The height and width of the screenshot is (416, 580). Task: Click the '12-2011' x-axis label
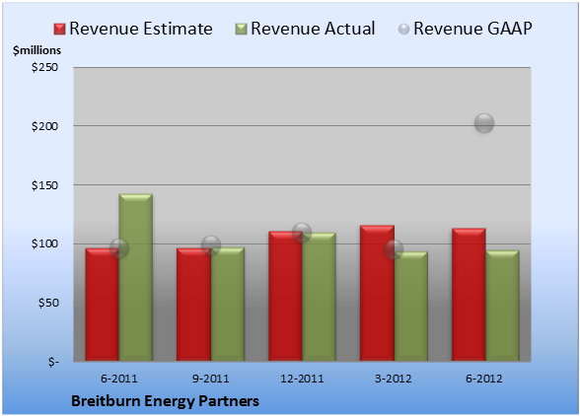[302, 379]
